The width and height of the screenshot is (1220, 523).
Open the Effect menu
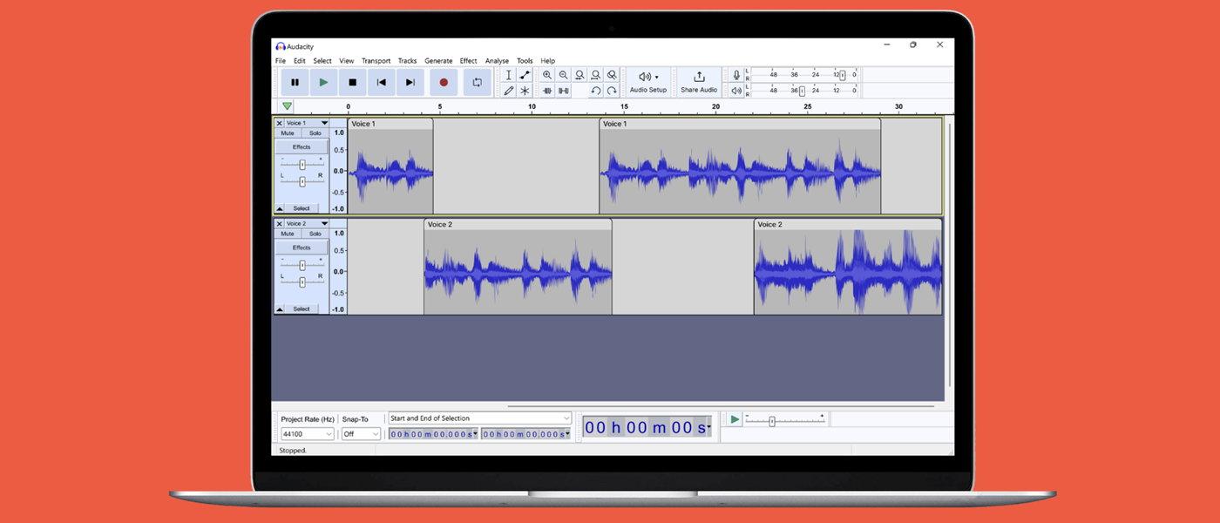[469, 61]
